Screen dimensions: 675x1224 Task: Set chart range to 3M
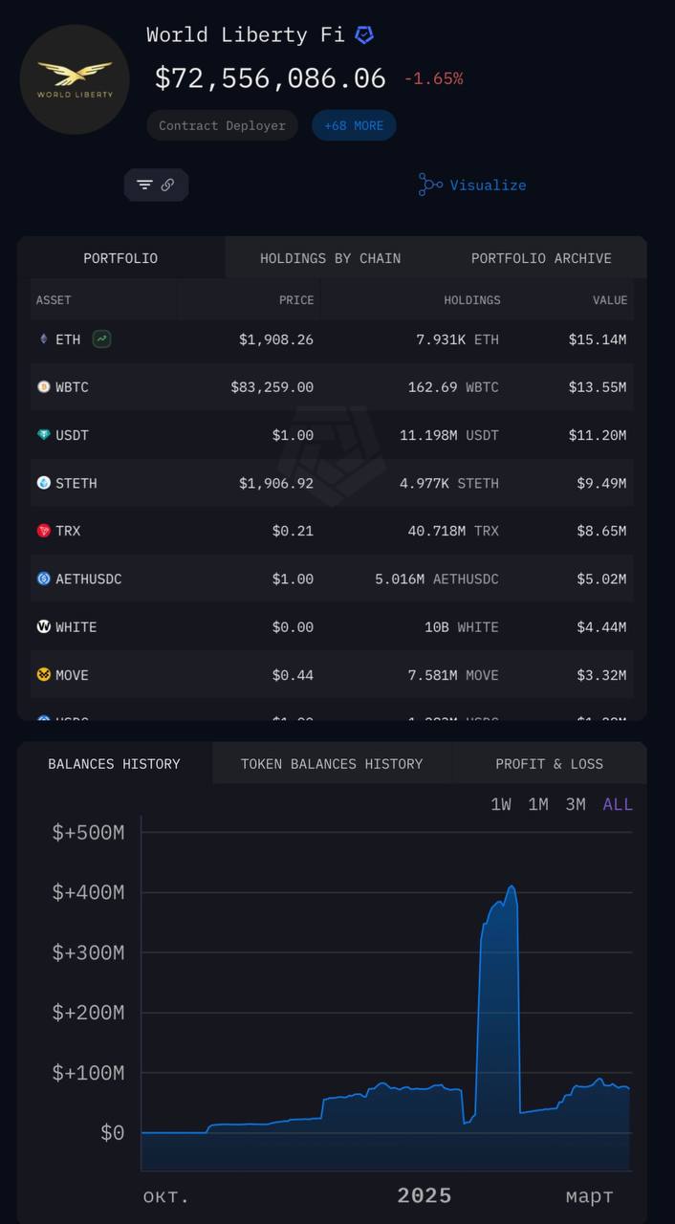pos(575,804)
